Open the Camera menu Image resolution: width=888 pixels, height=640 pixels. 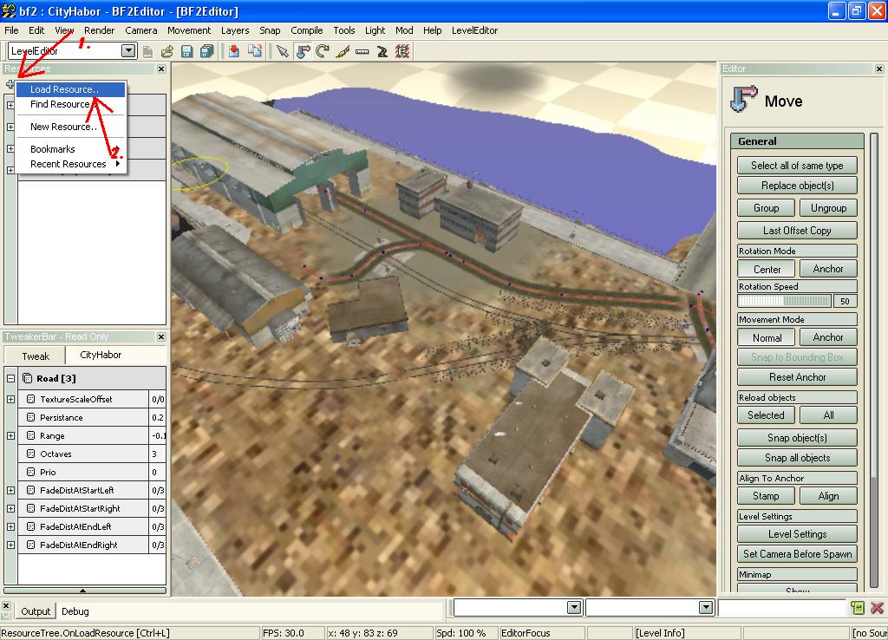(141, 30)
